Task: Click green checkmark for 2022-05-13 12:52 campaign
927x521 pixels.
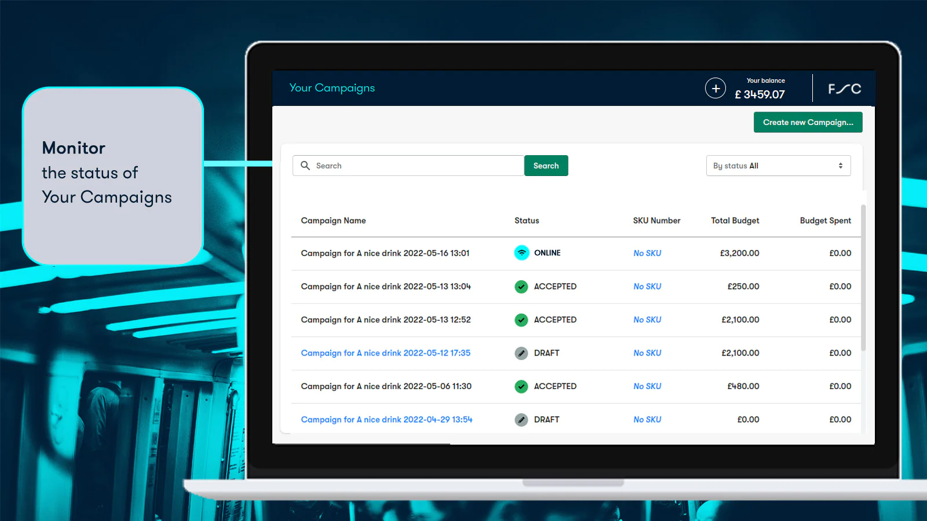Action: (x=521, y=320)
